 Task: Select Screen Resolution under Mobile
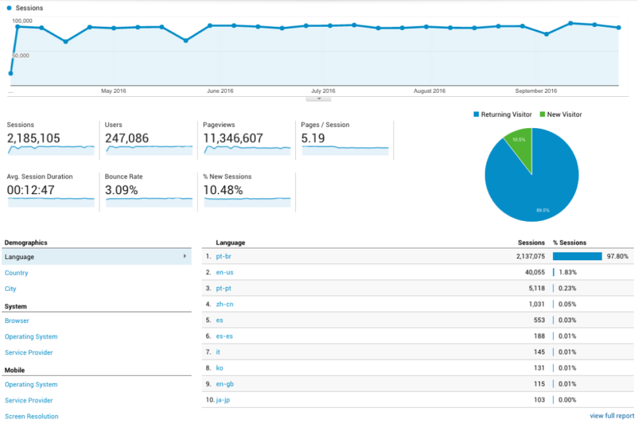point(31,416)
